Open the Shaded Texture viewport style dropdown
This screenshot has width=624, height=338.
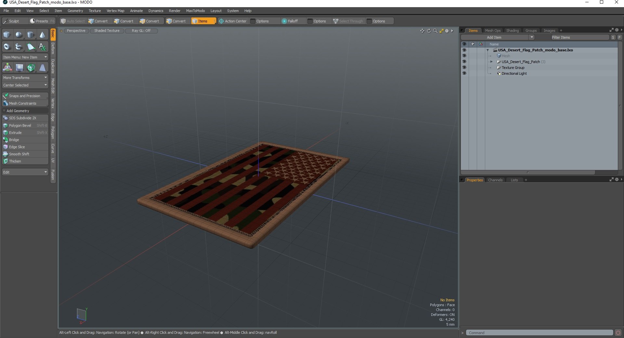(107, 31)
